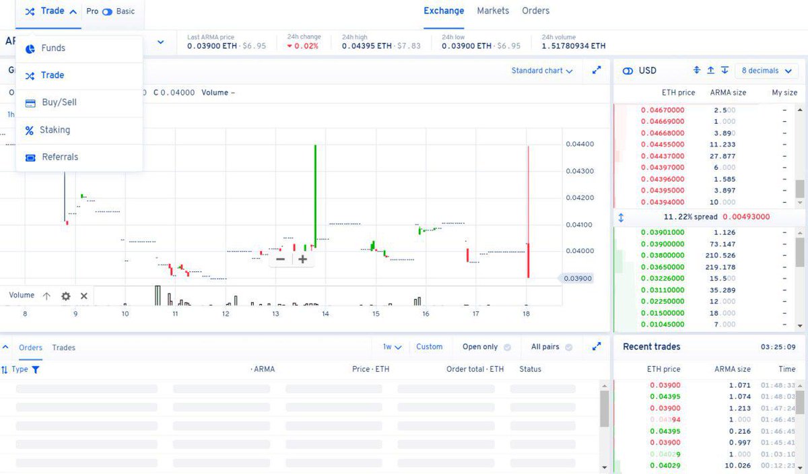
Task: Click the 0.03900 chart price label
Action: click(578, 278)
